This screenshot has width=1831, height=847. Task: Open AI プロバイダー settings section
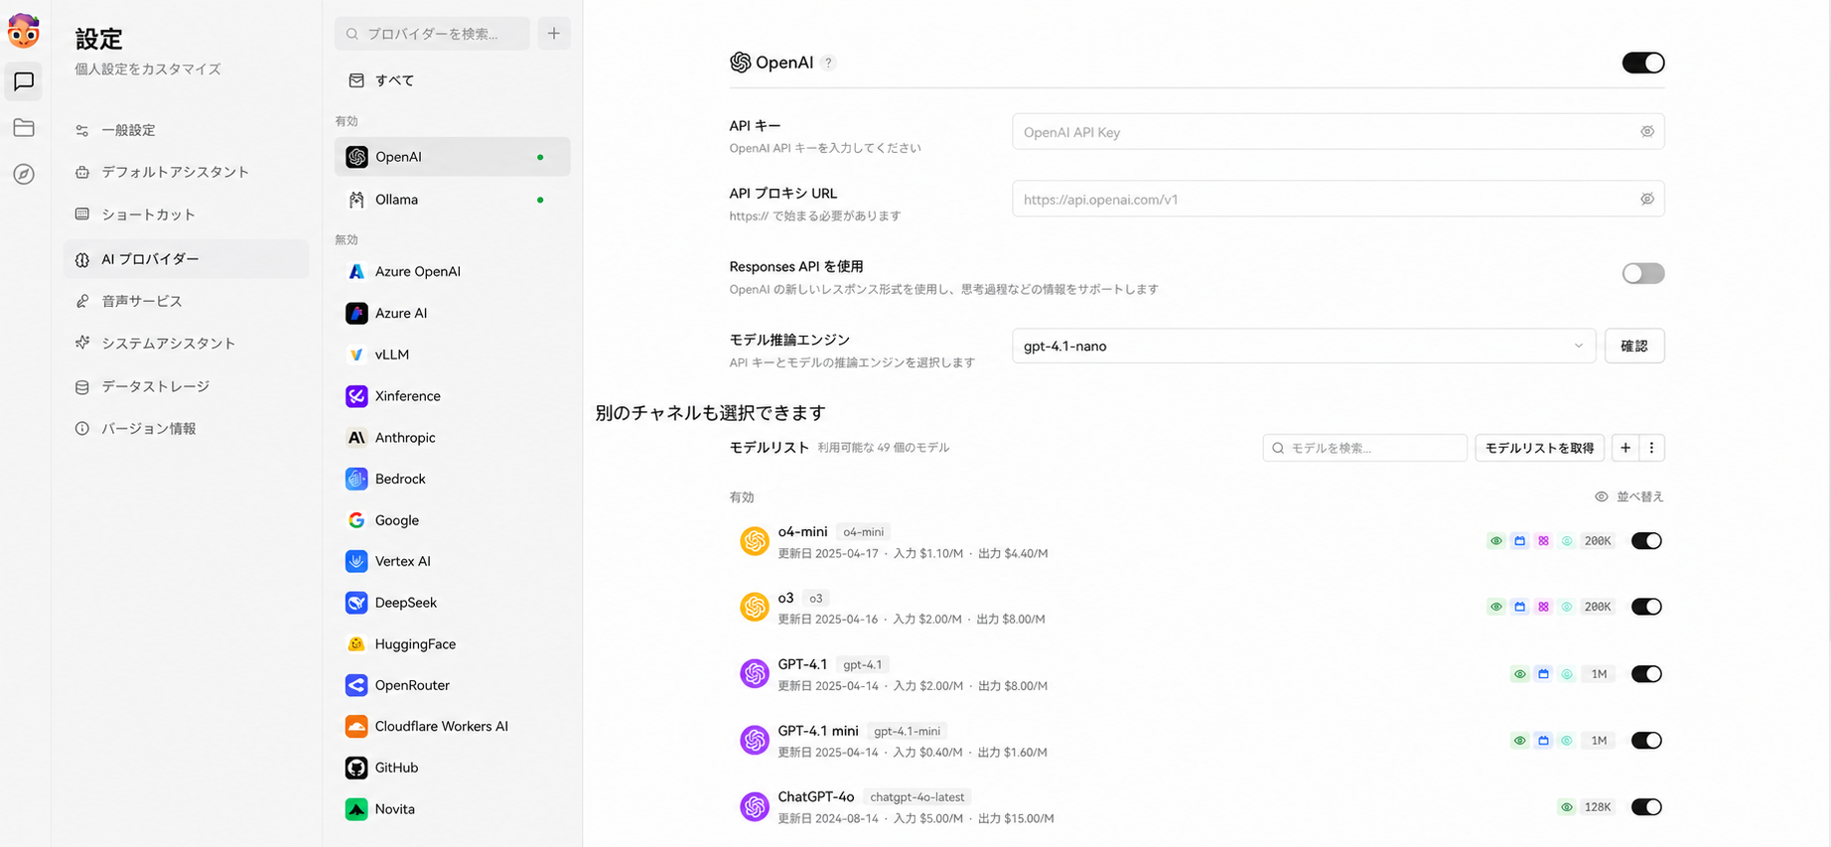point(187,259)
